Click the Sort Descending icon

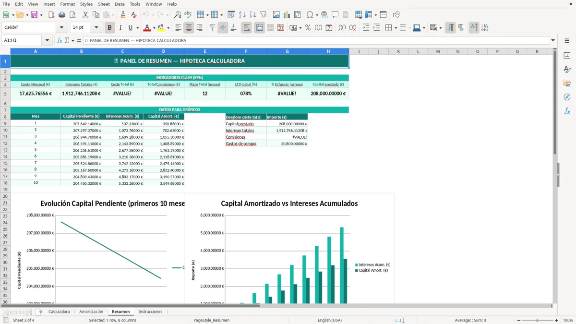tap(252, 15)
